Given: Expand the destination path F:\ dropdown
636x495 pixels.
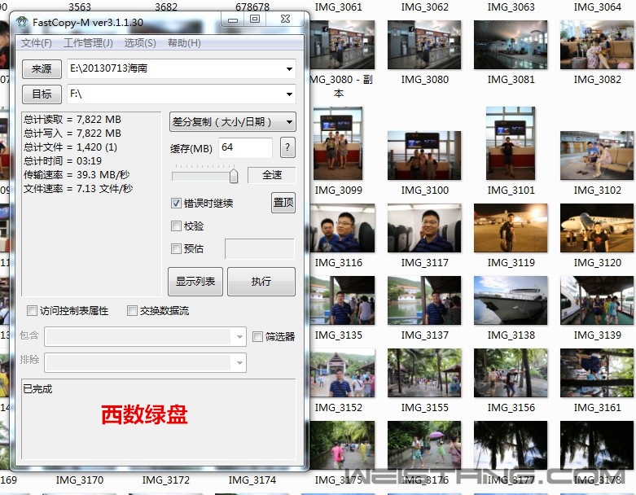Looking at the screenshot, I should 289,94.
